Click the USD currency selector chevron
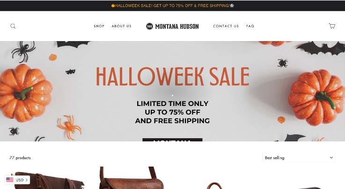This screenshot has width=345, height=189. (27, 180)
